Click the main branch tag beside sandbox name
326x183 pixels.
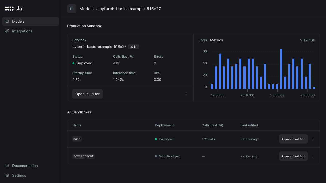tap(133, 47)
